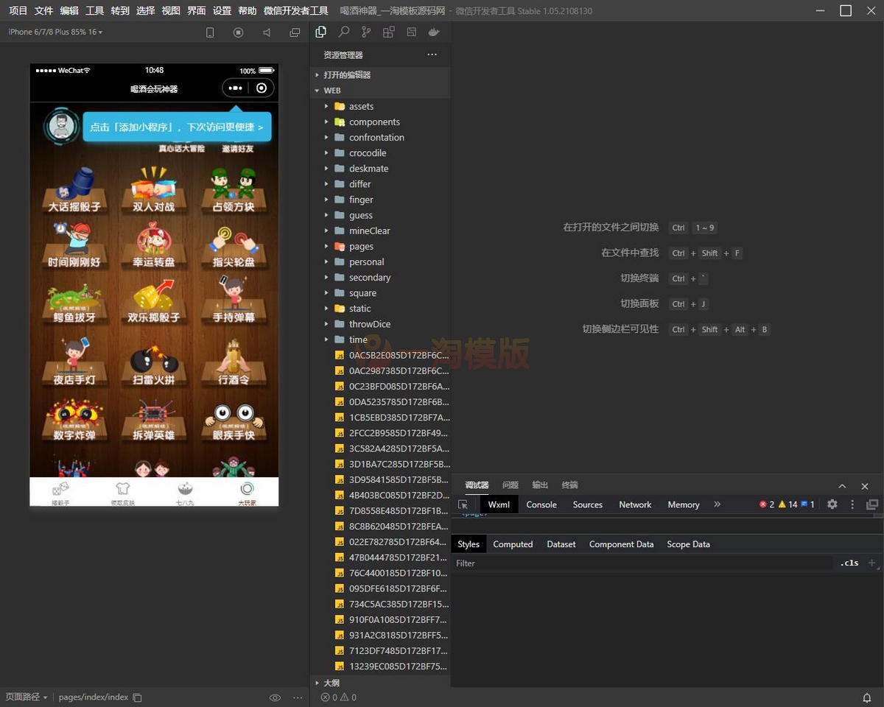Tap the 添加小程序 tip banner
Screen dimensions: 884x707
[177, 127]
